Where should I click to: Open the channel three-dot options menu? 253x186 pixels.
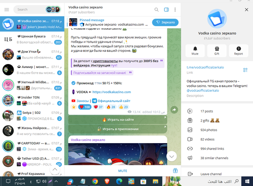175,10
